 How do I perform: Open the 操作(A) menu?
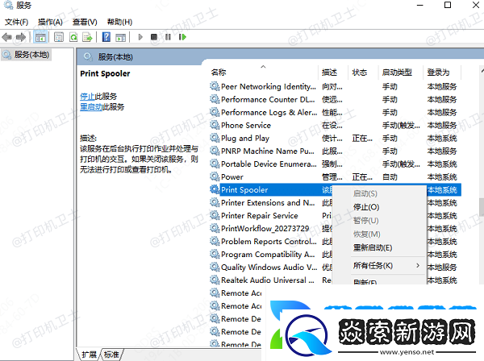(x=50, y=22)
